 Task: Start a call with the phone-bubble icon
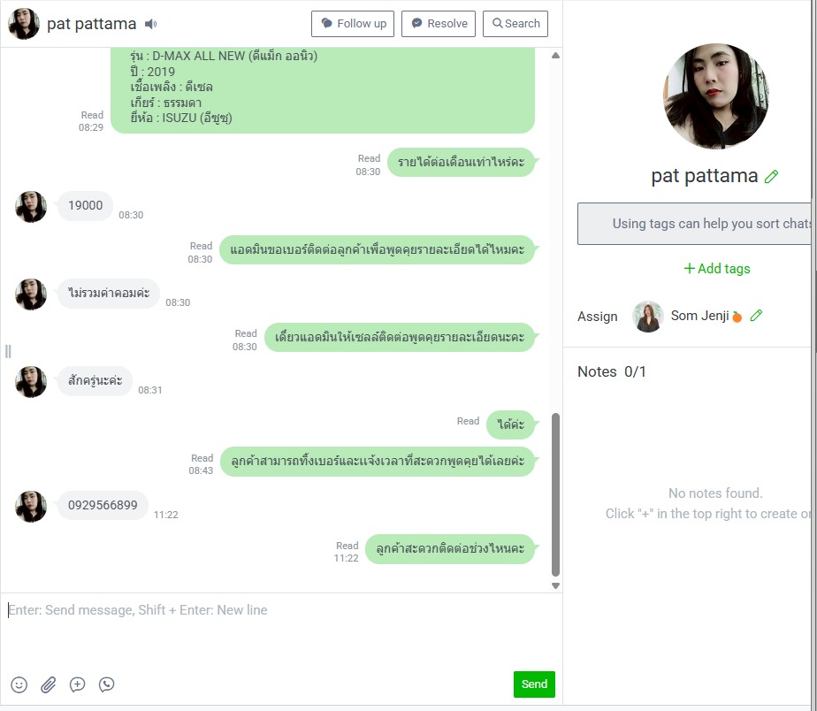tap(107, 684)
